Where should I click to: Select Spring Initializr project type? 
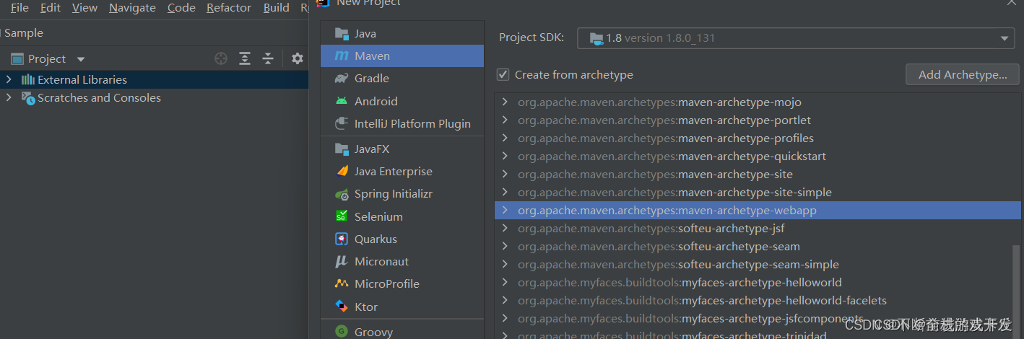click(402, 194)
